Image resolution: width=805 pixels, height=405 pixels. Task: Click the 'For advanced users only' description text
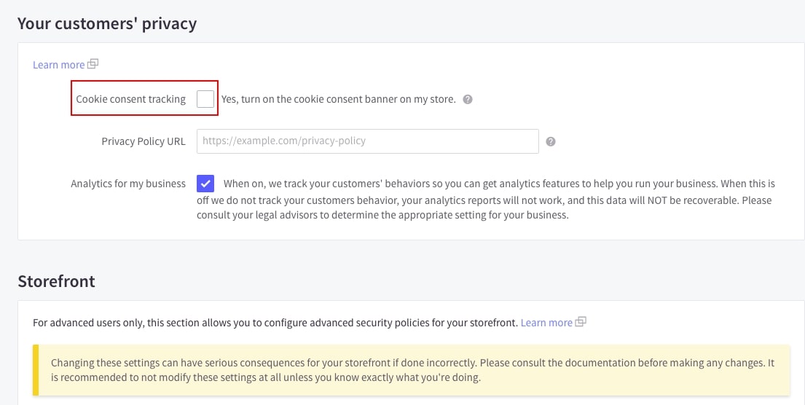tap(275, 322)
